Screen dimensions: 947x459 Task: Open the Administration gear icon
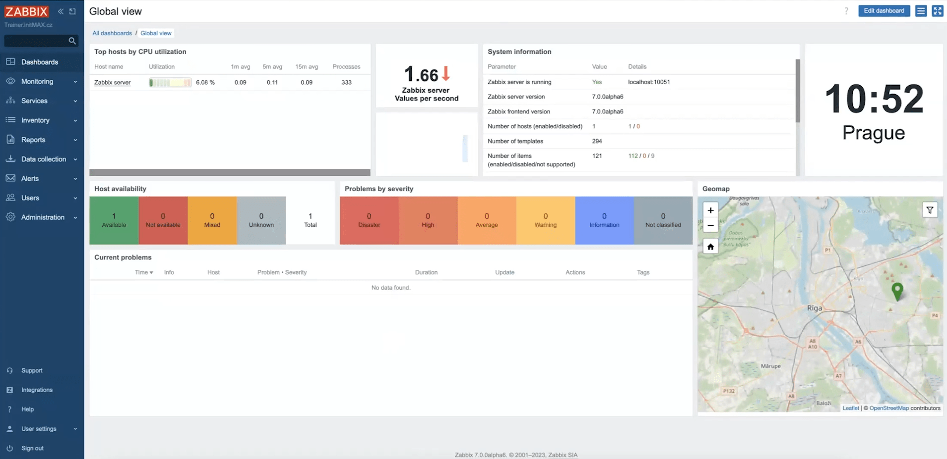[10, 217]
